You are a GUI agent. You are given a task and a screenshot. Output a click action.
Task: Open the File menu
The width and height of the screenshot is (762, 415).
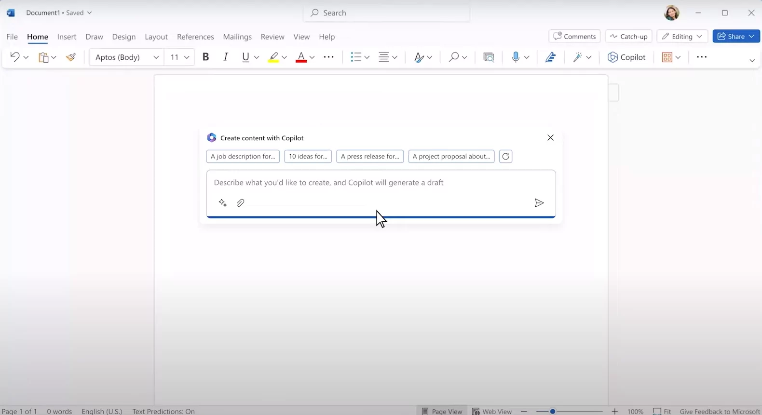pos(12,37)
